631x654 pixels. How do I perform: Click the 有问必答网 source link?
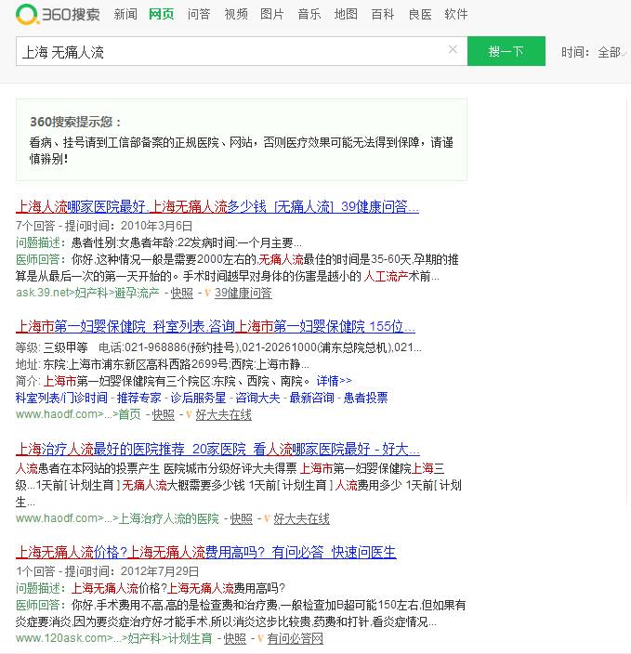[295, 638]
